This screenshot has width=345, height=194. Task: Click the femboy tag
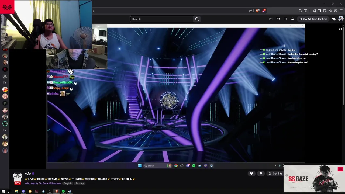click(80, 183)
